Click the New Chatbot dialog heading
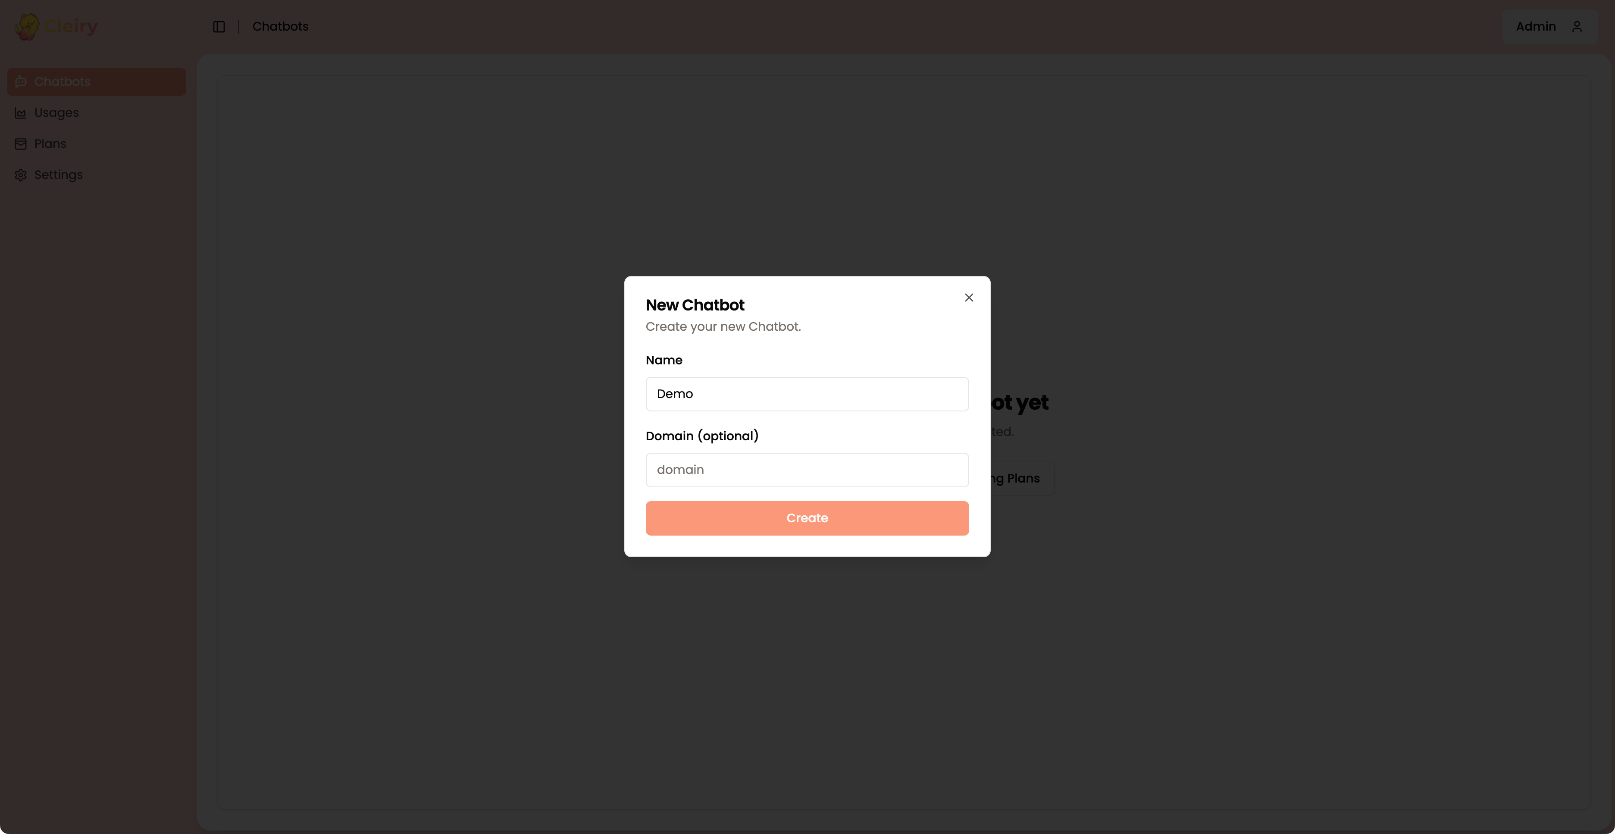 point(695,305)
